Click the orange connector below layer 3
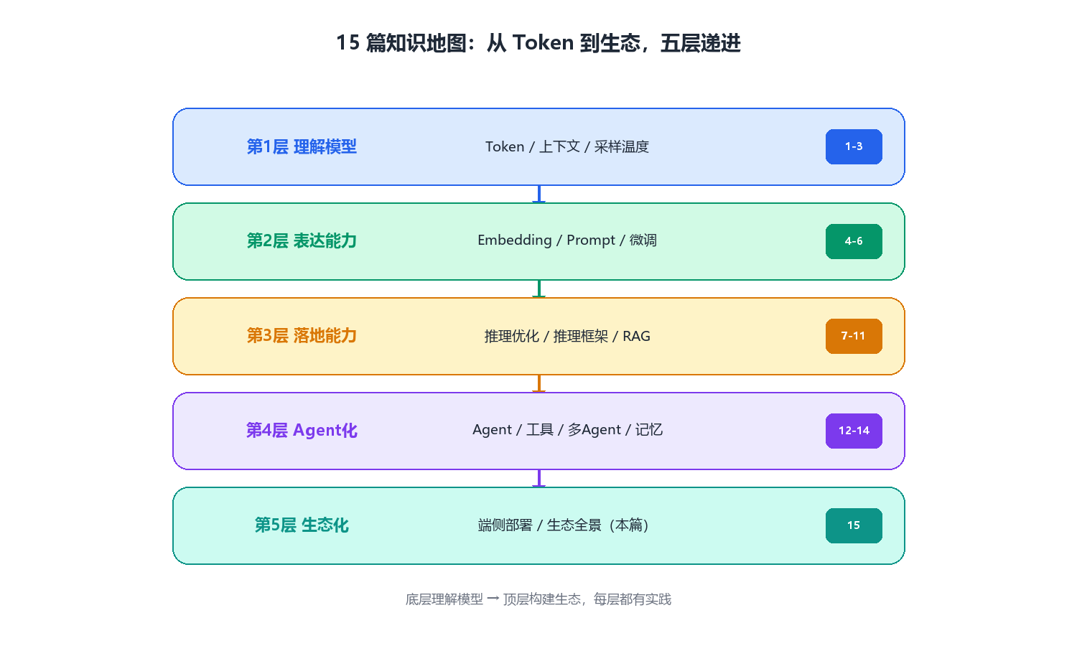1077x646 pixels. point(538,384)
